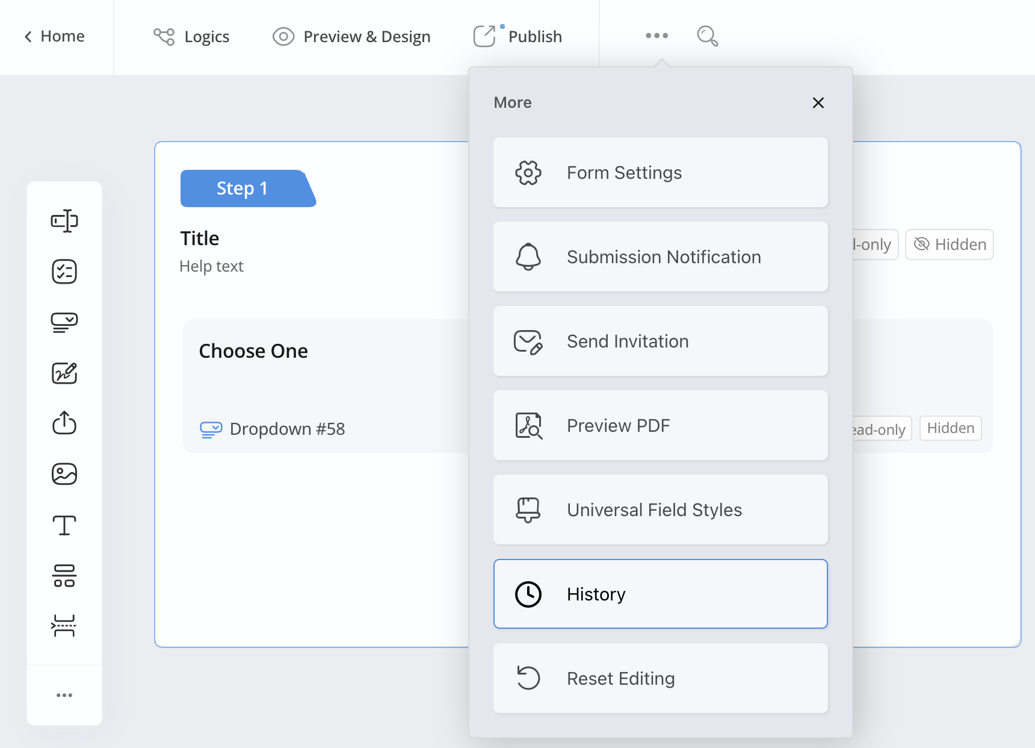Click the Publish button
1035x748 pixels.
(518, 36)
